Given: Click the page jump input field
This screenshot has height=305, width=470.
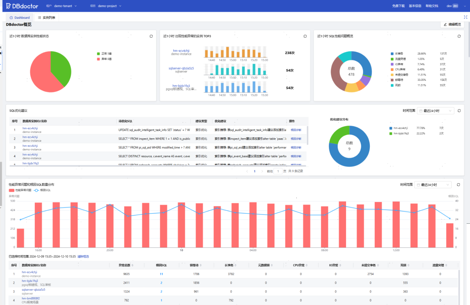Looking at the screenshot, I should (x=278, y=171).
